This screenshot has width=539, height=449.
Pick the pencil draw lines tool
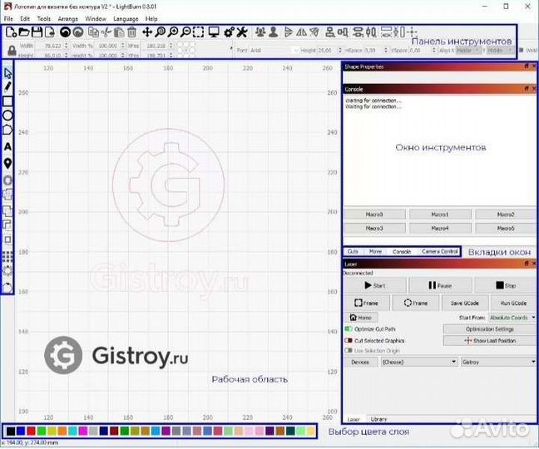pos(8,86)
